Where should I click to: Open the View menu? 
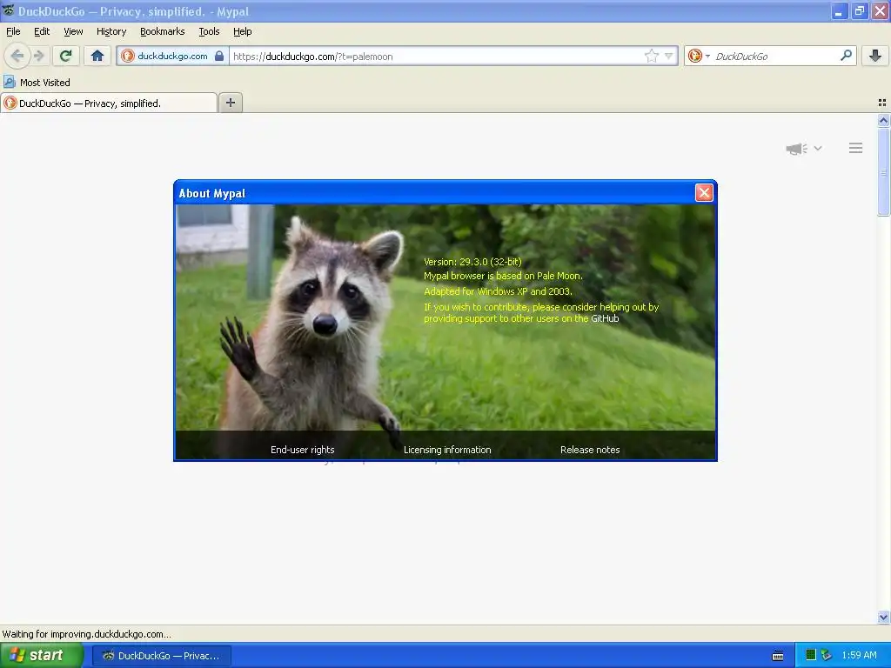click(73, 31)
